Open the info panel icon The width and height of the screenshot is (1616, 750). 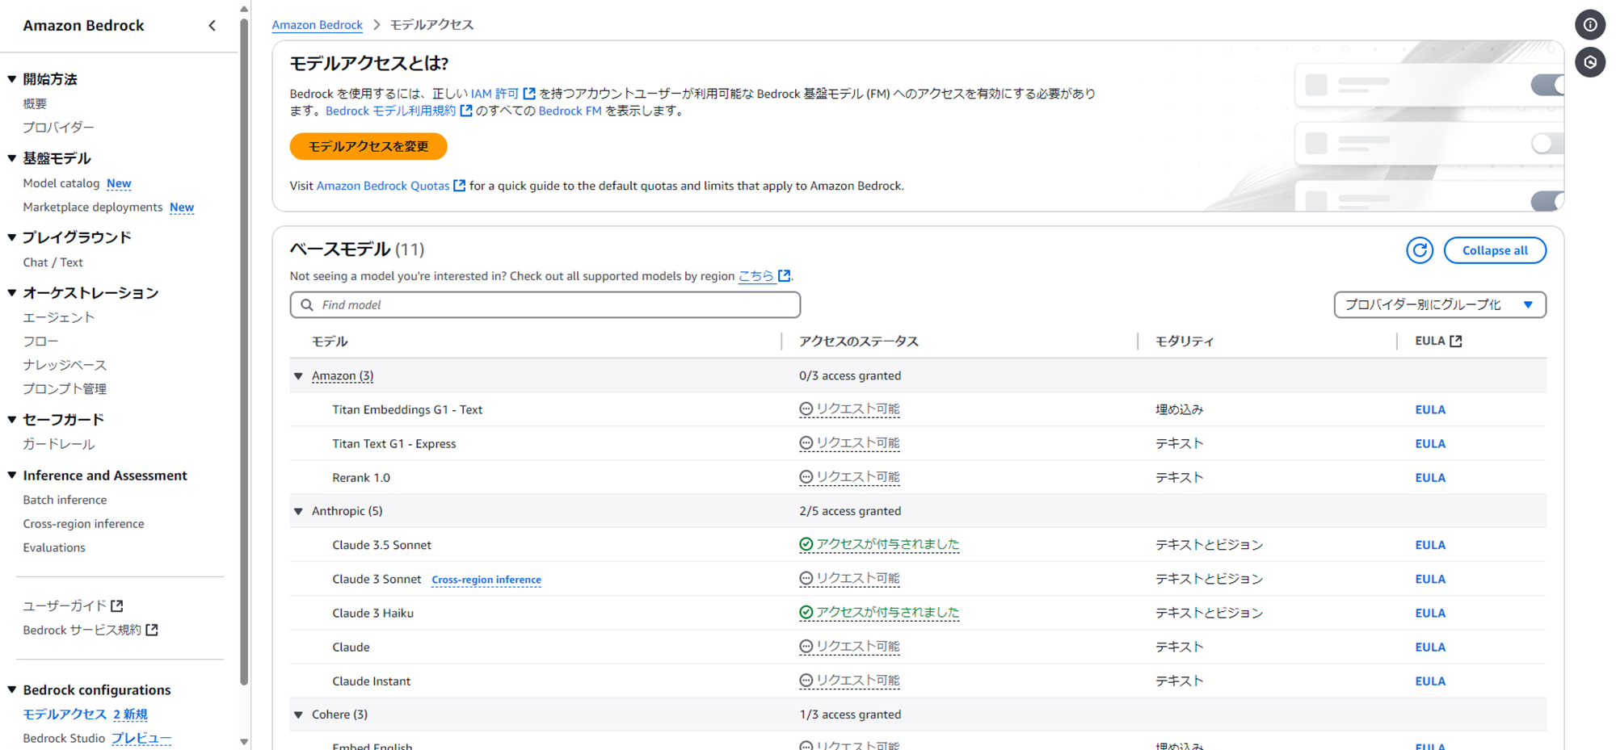(x=1590, y=25)
